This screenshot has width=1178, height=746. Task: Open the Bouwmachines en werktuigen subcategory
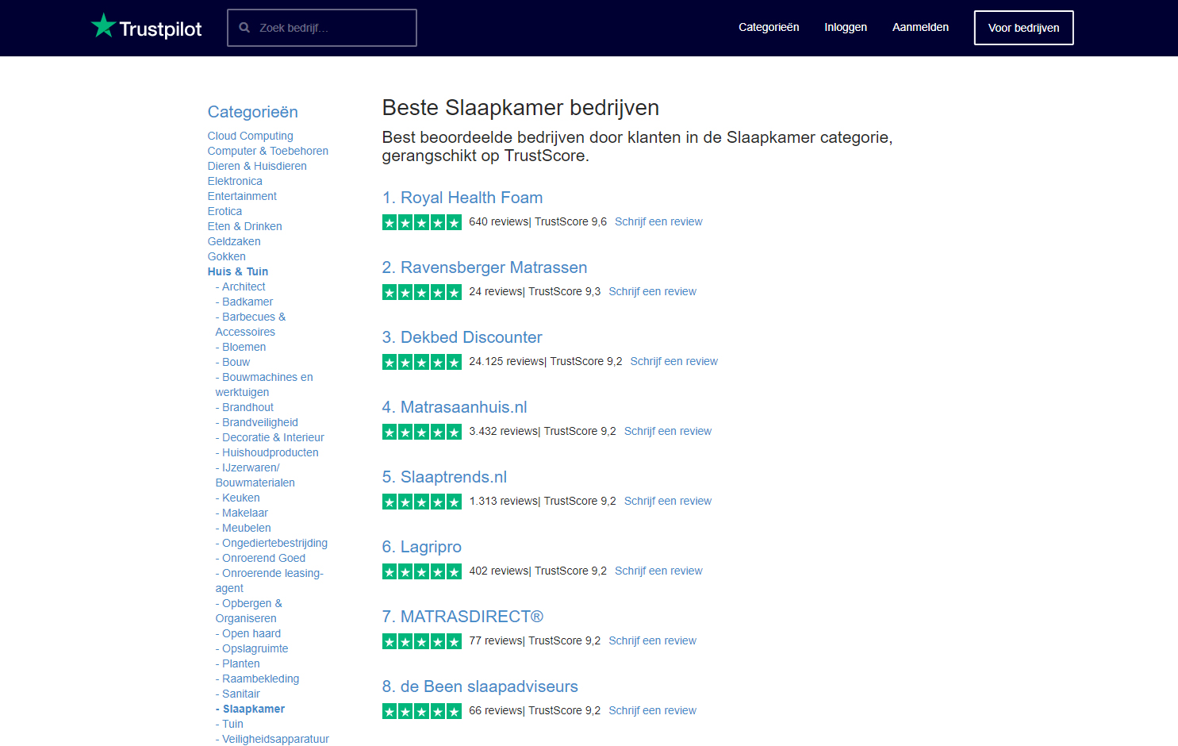point(264,384)
